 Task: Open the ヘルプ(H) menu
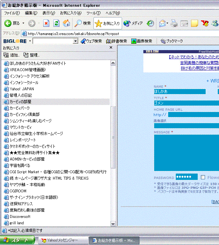[x=113, y=13]
